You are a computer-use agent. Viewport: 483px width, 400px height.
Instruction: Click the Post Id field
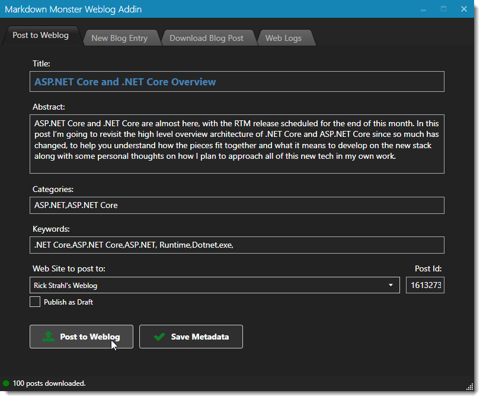coord(425,285)
